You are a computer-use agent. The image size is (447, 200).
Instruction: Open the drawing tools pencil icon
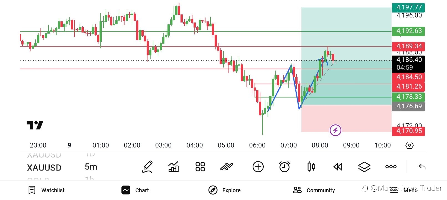click(x=147, y=167)
